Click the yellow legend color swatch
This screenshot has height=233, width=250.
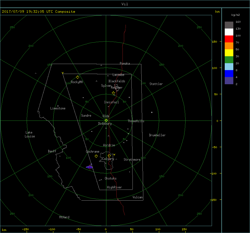click(229, 53)
